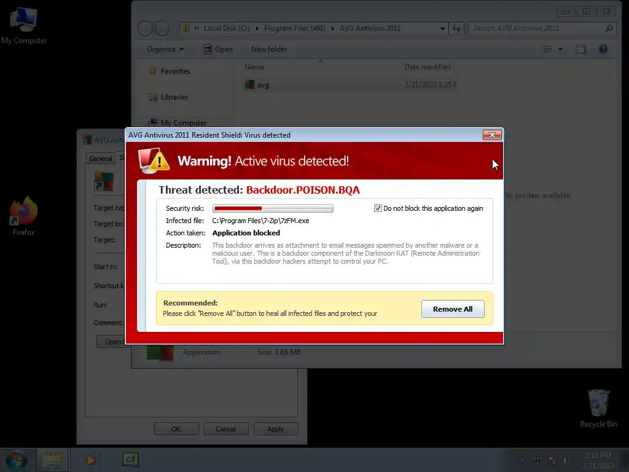Click the Explorer back navigation button

(x=145, y=28)
